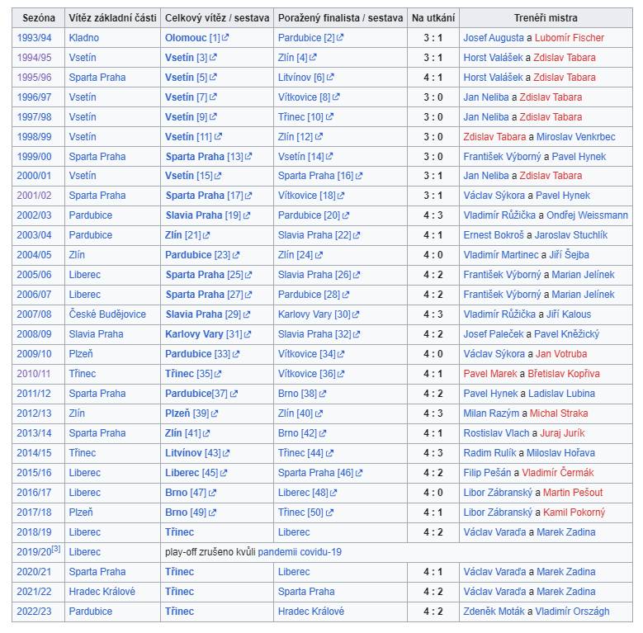Click the Ernest Bokroš link
Viewport: 643px width, 633px height.
[x=494, y=235]
